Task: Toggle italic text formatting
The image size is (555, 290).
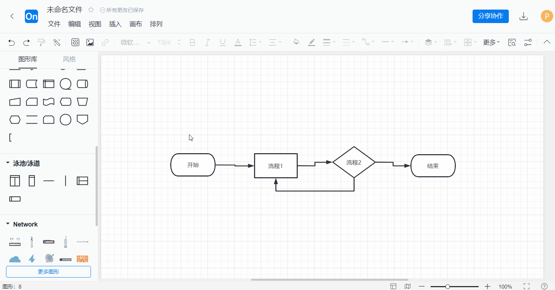Action: 208,43
